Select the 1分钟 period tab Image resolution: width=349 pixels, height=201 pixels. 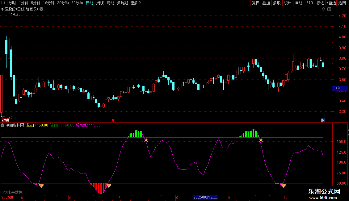pyautogui.click(x=23, y=3)
